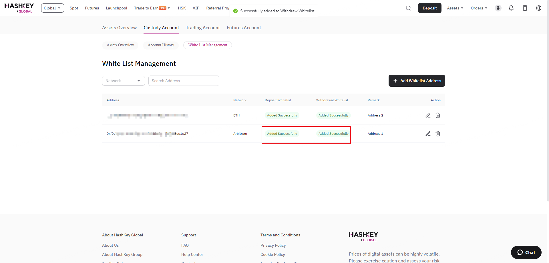Open the Launchpool menu item
Screen dimensions: 549x263
pyautogui.click(x=116, y=8)
